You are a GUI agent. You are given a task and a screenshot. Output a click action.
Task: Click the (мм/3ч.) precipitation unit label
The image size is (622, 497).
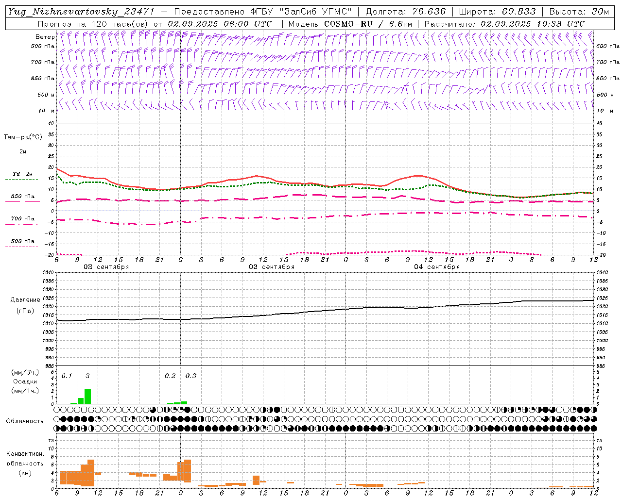coord(25,372)
